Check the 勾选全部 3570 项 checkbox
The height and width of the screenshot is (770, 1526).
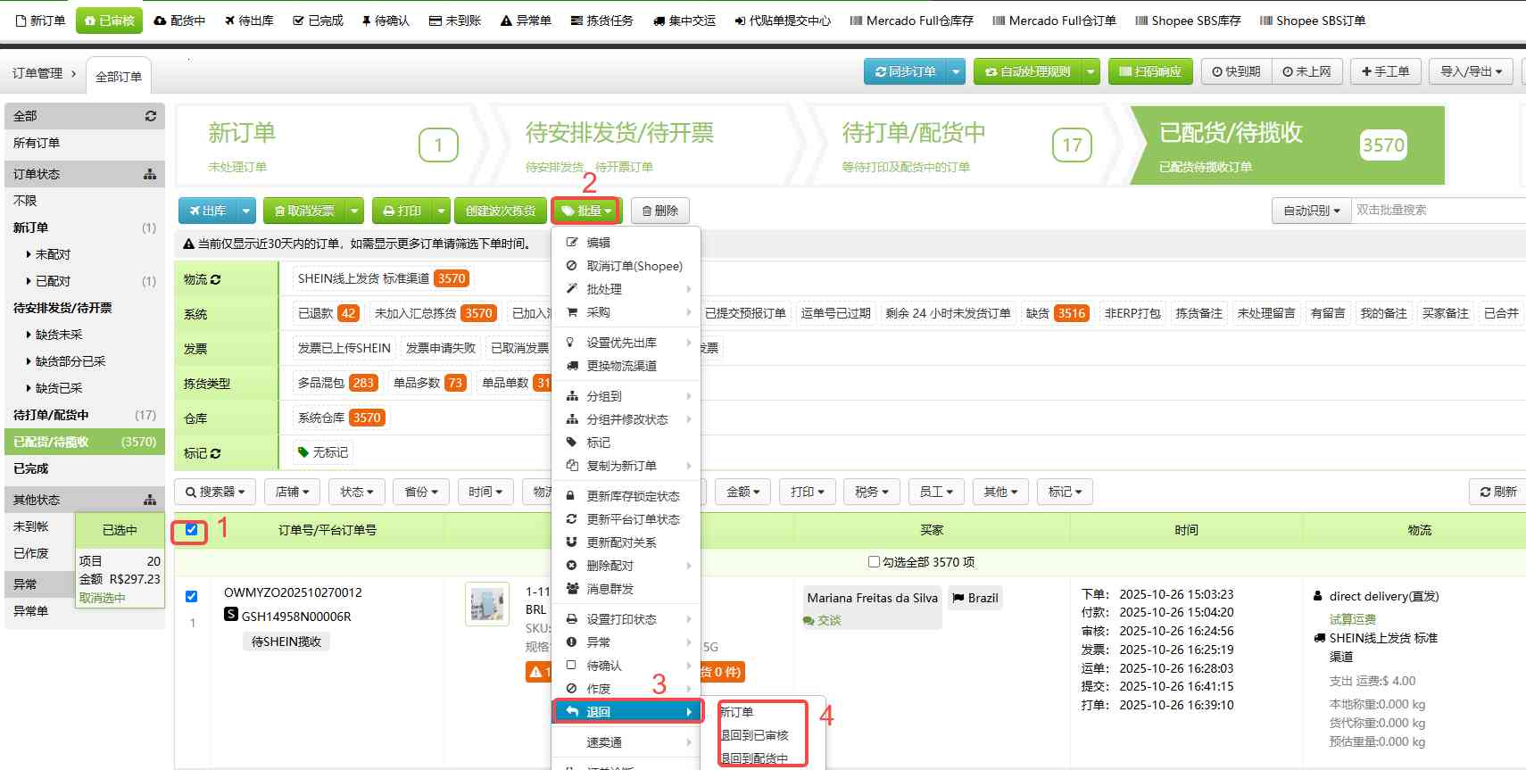tap(874, 562)
